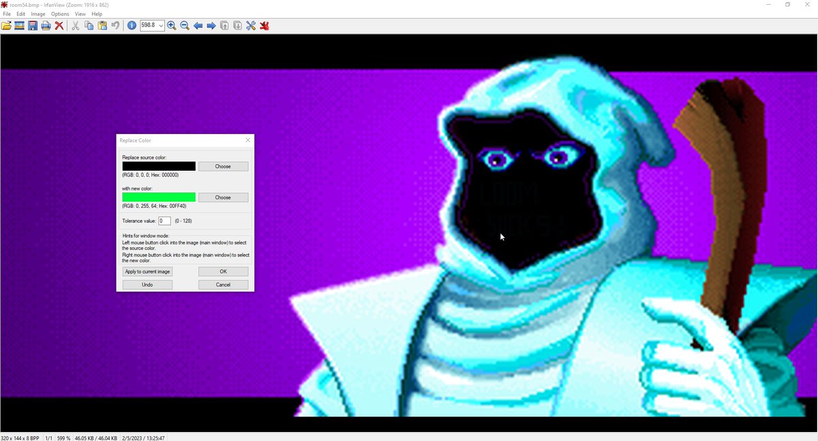This screenshot has height=441, width=818.
Task: Click the "(RGB: 0, 255, 64; Hex: 00FF40)" text
Action: coord(154,206)
